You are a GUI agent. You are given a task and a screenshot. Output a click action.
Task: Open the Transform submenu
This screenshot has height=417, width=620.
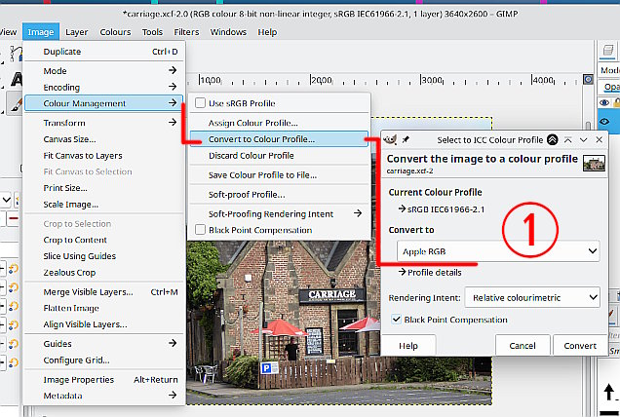104,123
